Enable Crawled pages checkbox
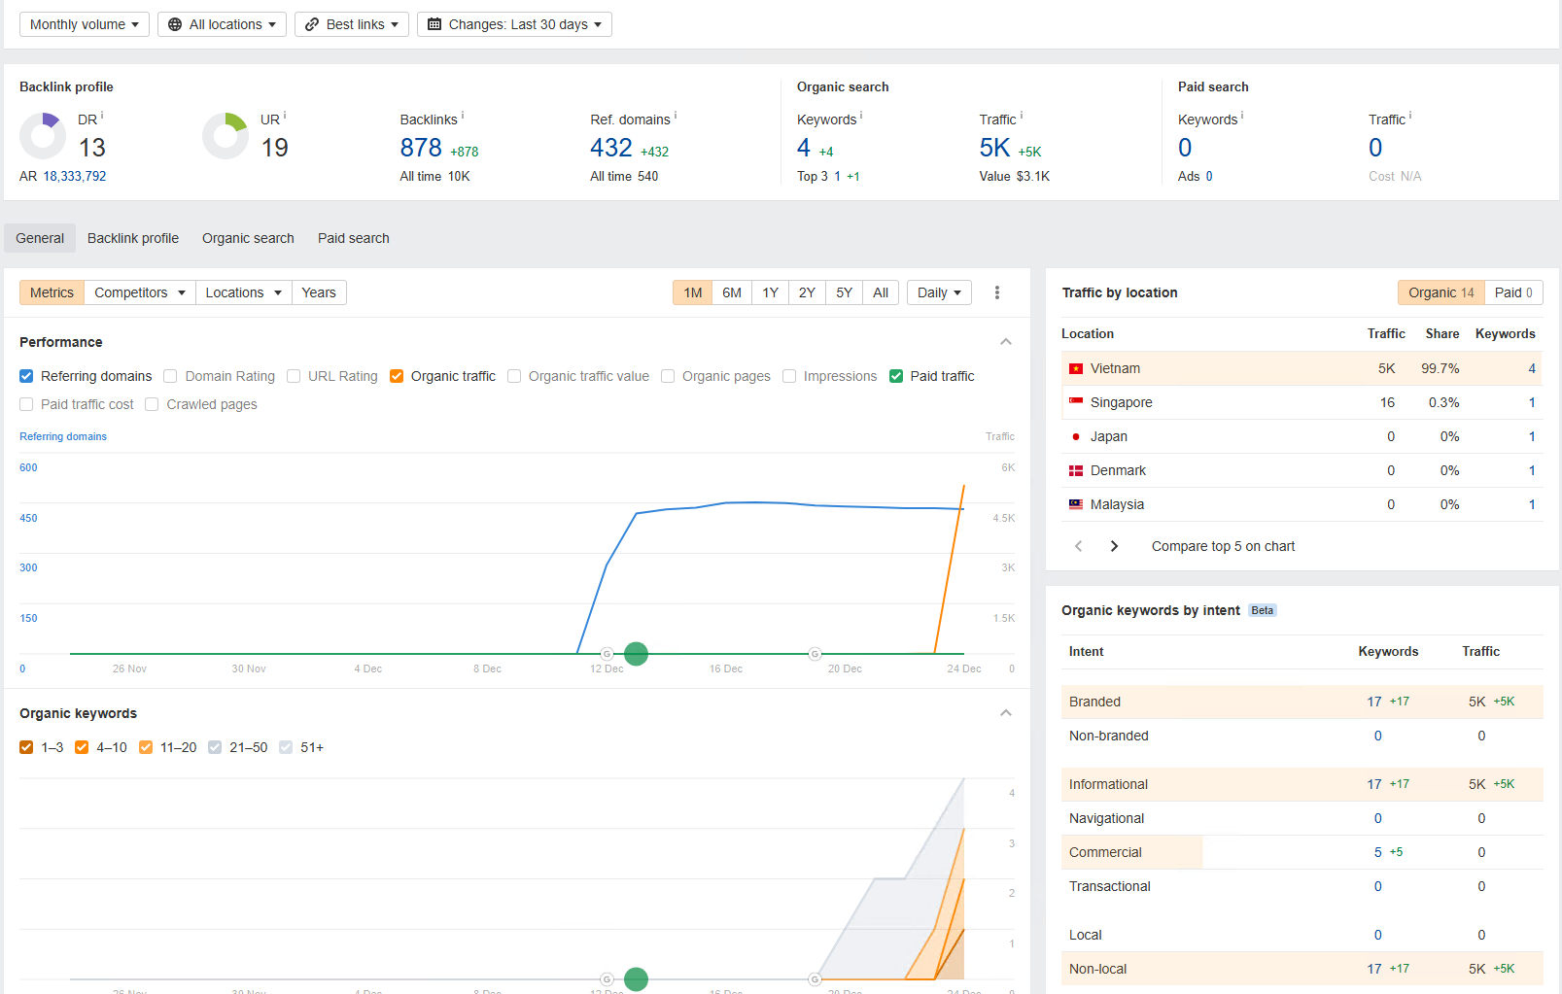This screenshot has height=994, width=1562. click(152, 404)
